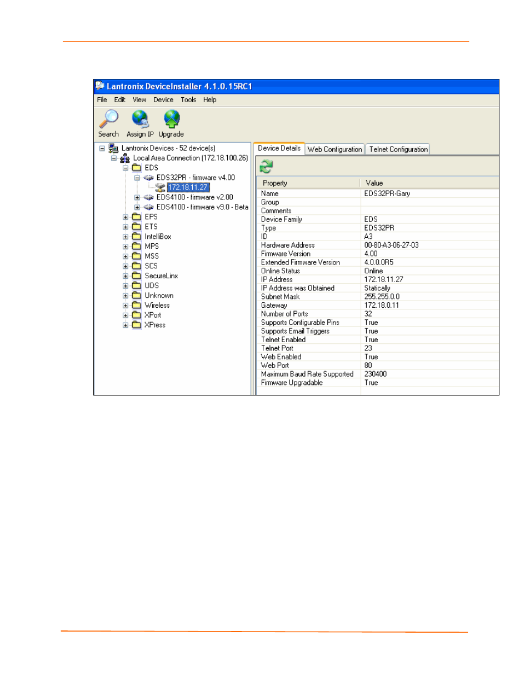Image resolution: width=530 pixels, height=686 pixels.
Task: Expand the Wireless folder node
Action: [x=126, y=306]
